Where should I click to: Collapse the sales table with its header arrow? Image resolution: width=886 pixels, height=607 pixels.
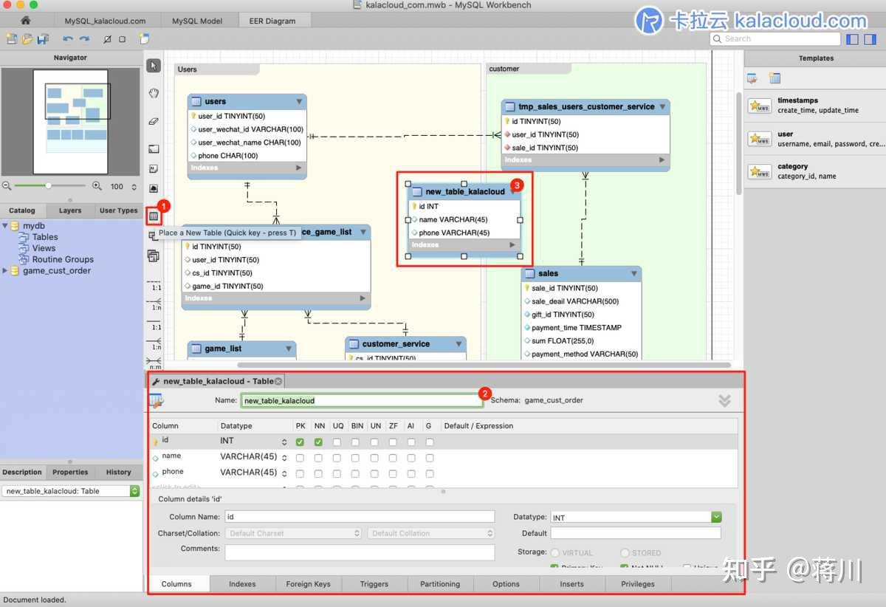(633, 273)
